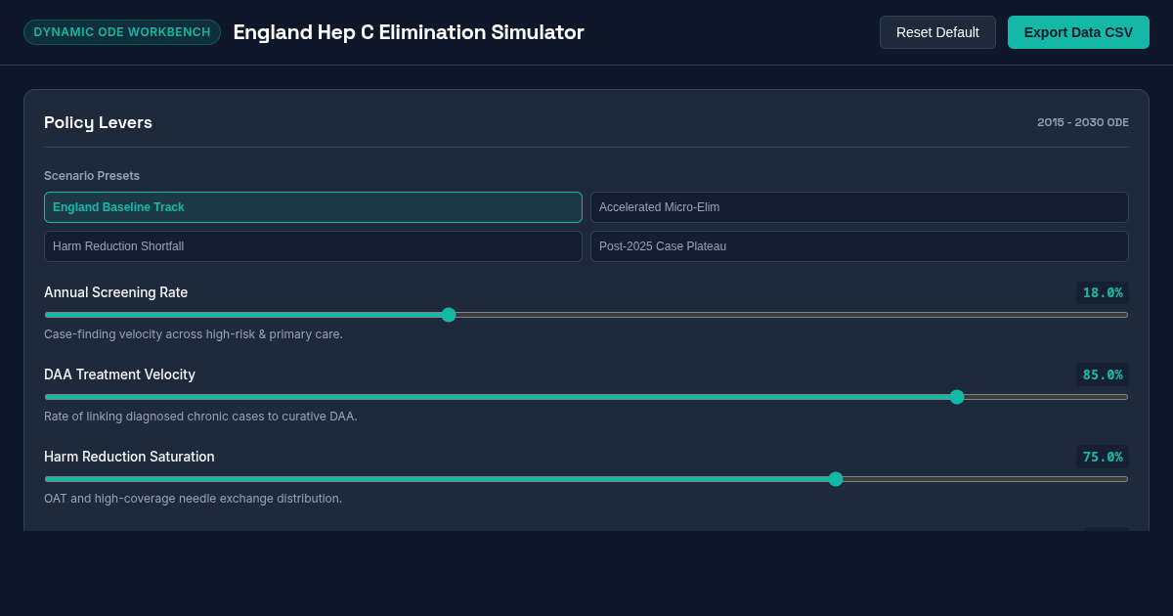Click England Hep C Elimination Simulator title
This screenshot has width=1173, height=616.
(x=409, y=32)
